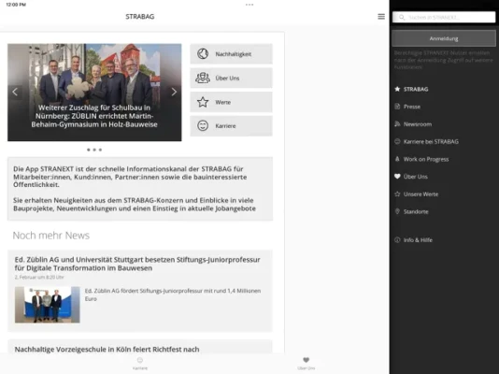Viewport: 499px width, 374px height.
Task: Click the search magnifier icon
Action: 402,18
